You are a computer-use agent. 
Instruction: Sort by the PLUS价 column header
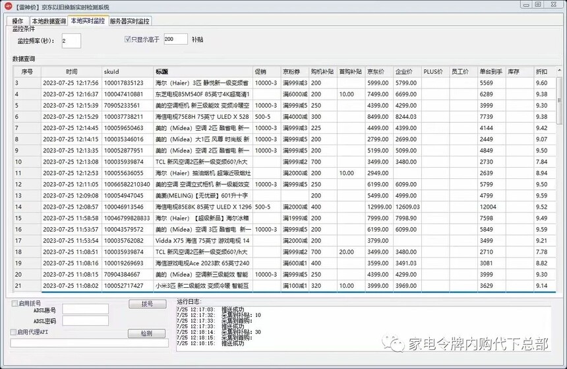[435, 72]
